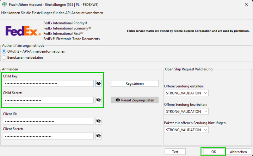Click the FedEx service marks permission notice

[188, 31]
